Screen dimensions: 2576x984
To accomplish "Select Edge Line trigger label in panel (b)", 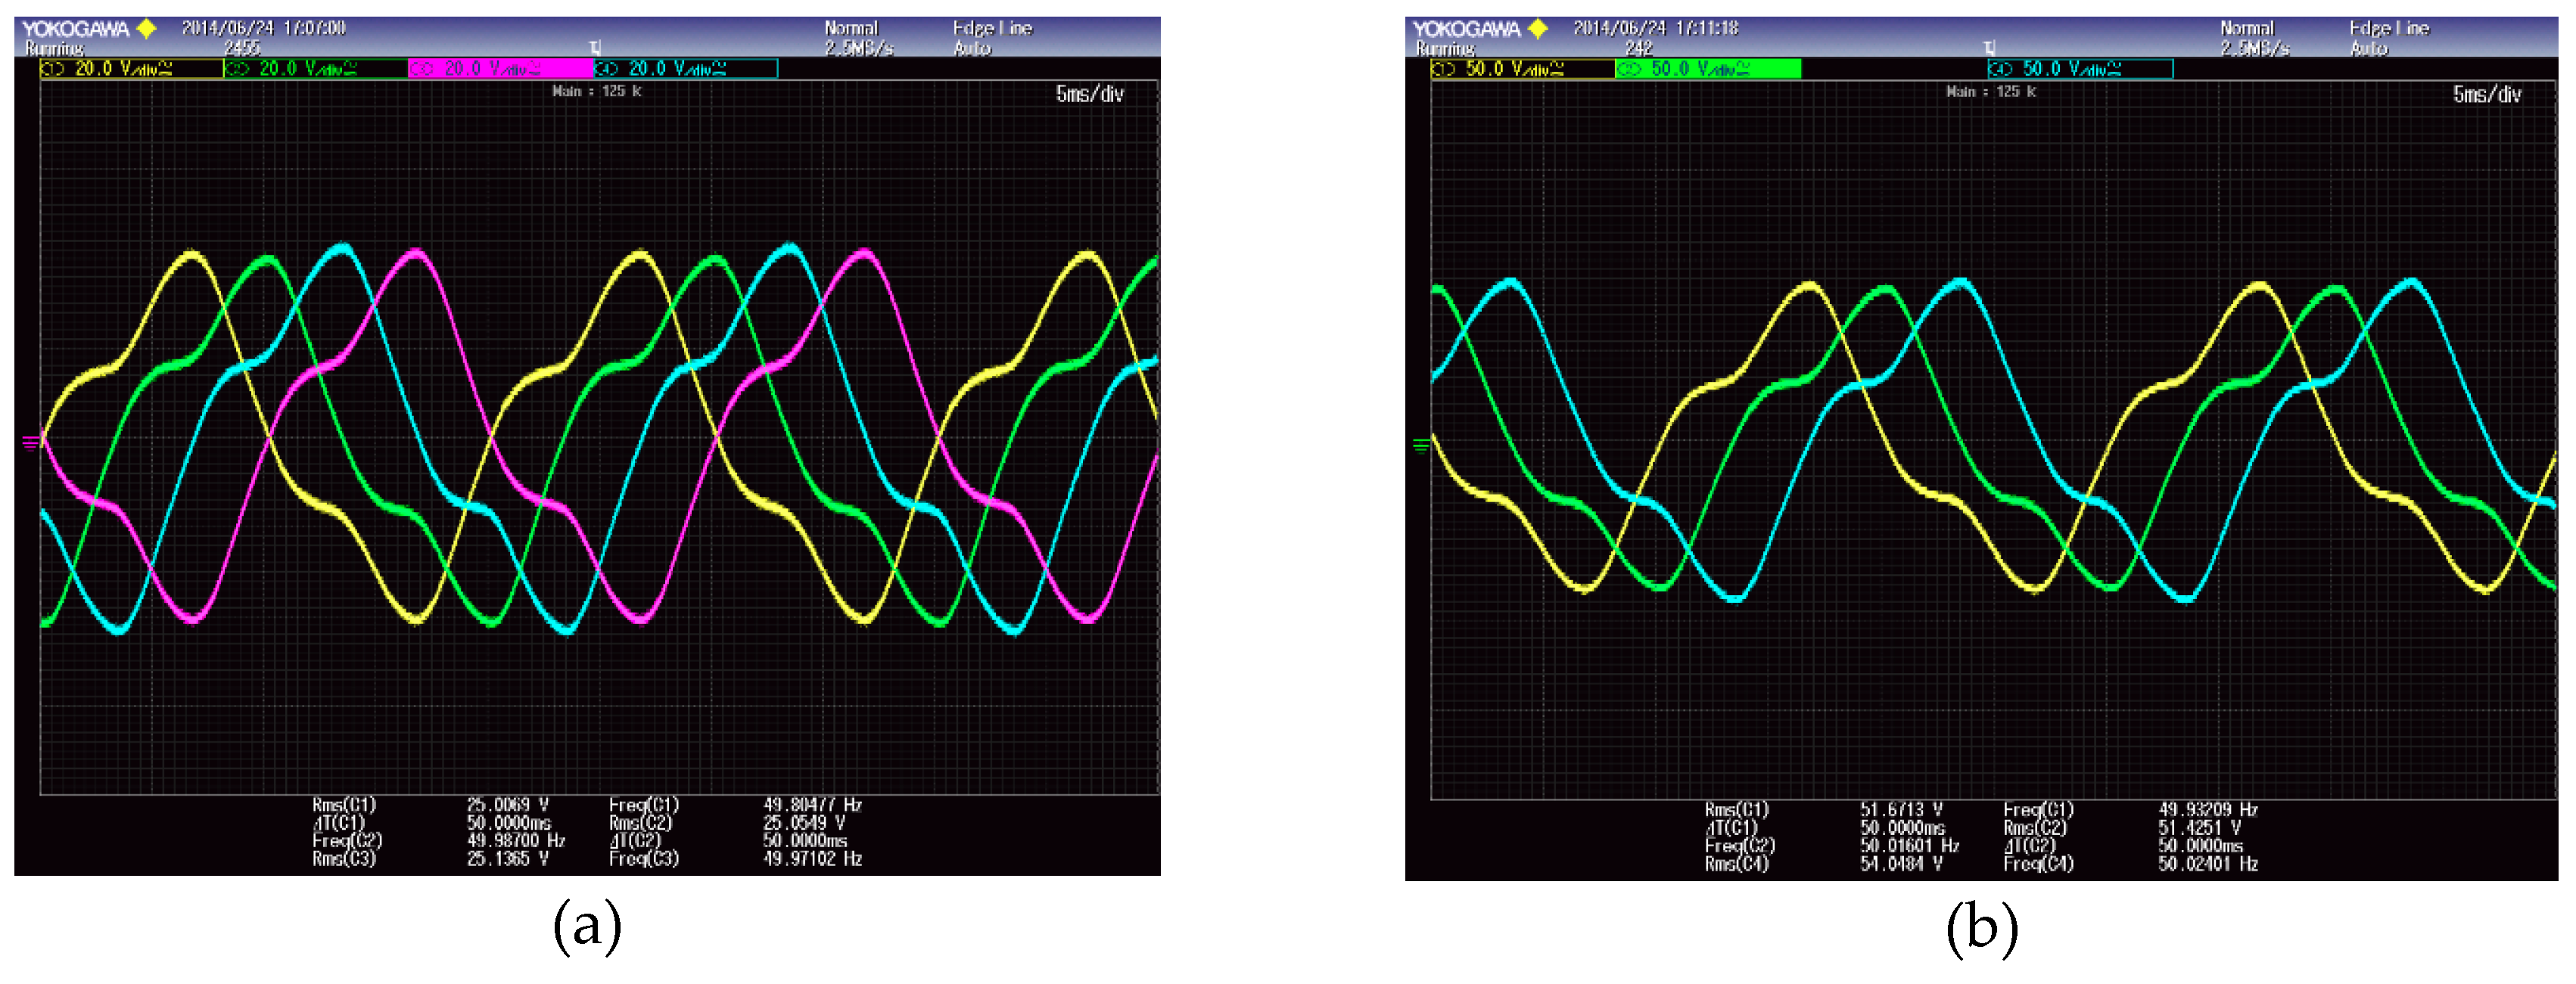I will (x=2389, y=29).
